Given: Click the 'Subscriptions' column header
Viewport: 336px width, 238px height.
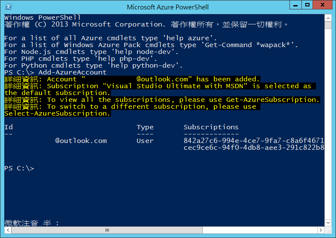Looking at the screenshot, I should coord(211,127).
